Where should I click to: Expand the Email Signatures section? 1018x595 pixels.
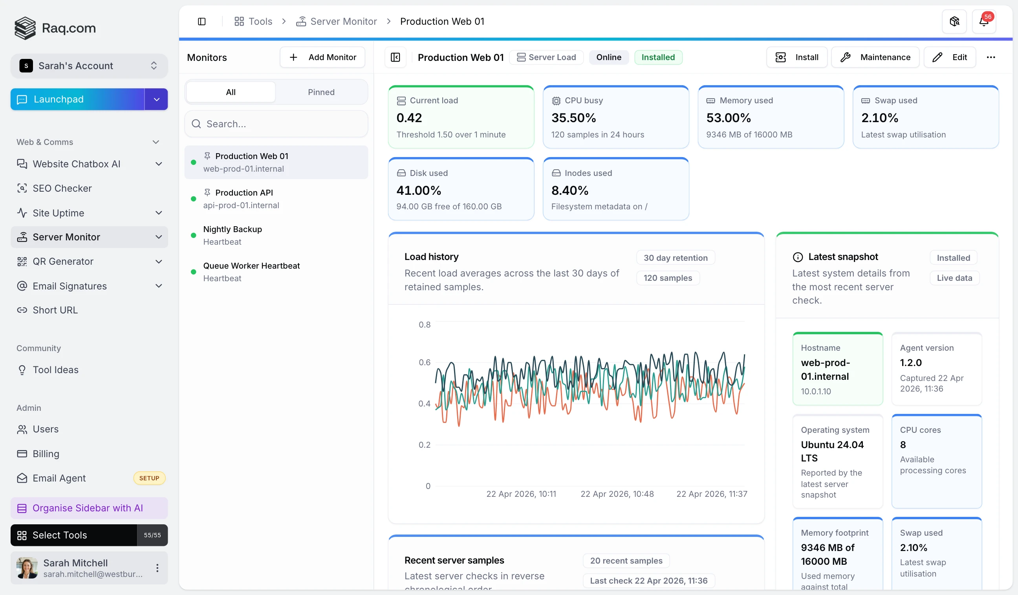pyautogui.click(x=159, y=286)
